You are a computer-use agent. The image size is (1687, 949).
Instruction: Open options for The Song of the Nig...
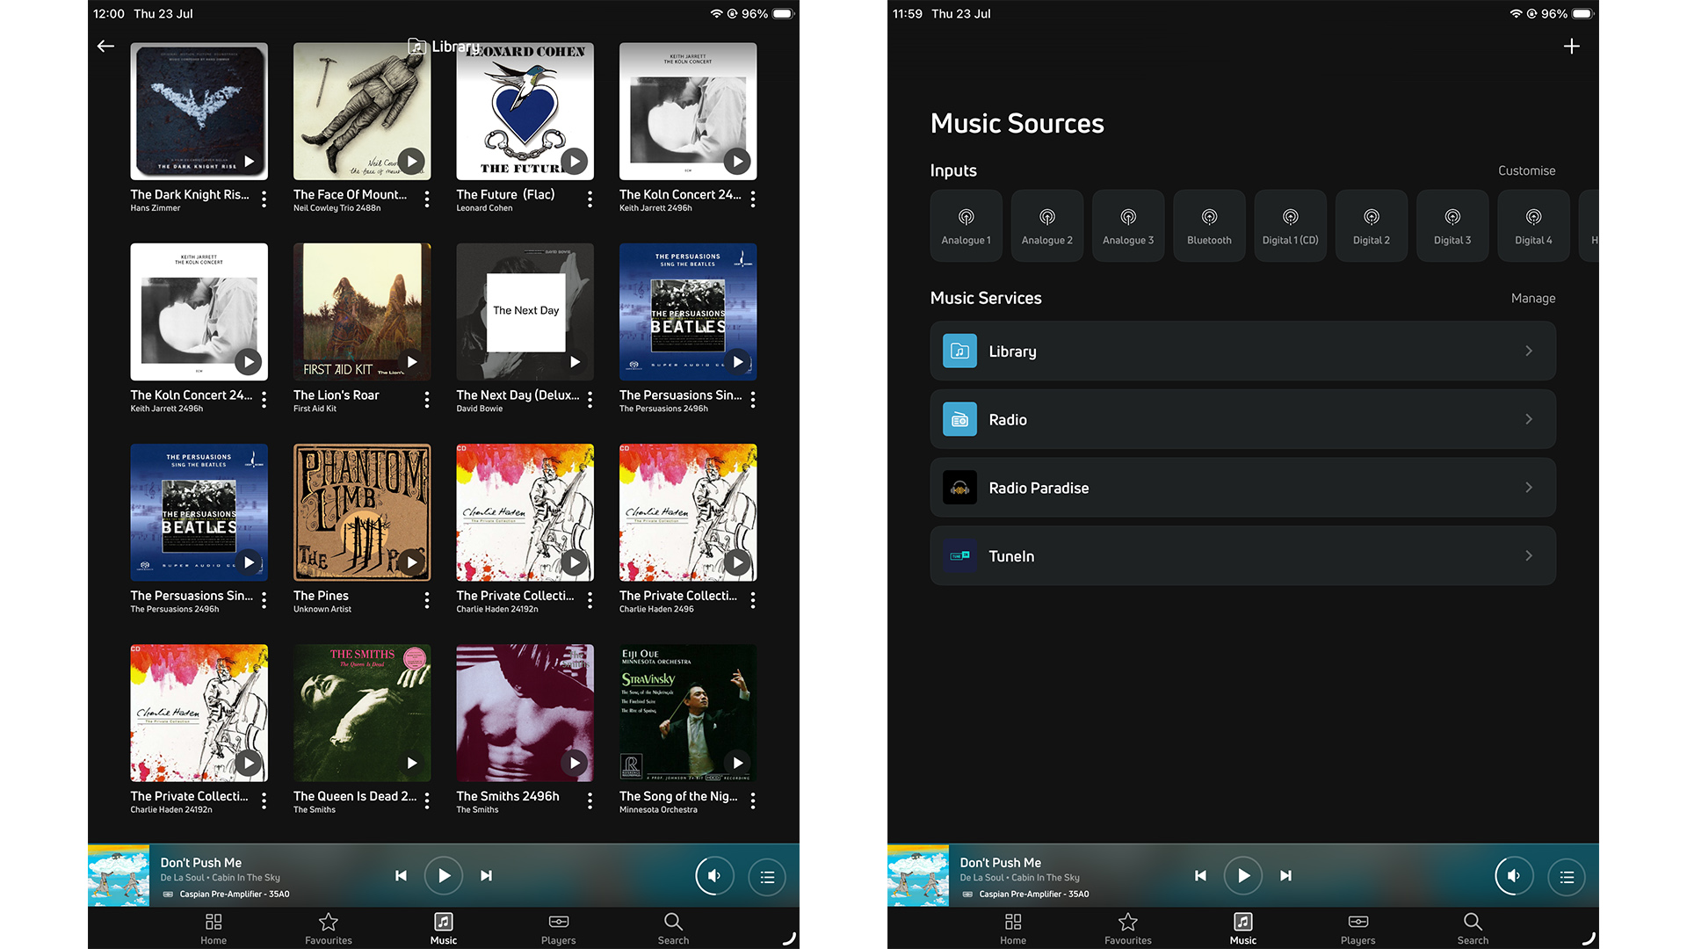(753, 800)
